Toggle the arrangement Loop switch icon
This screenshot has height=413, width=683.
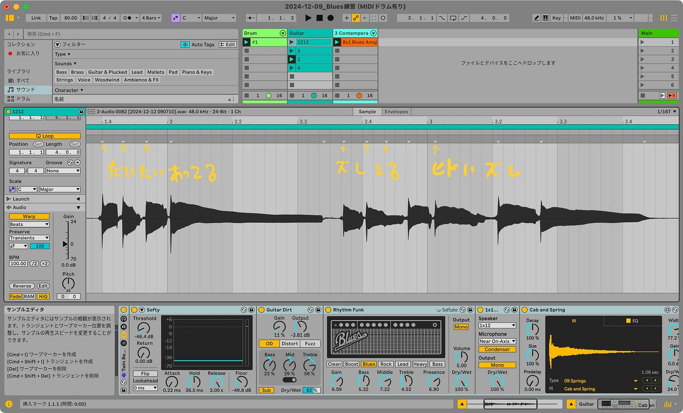(453, 18)
